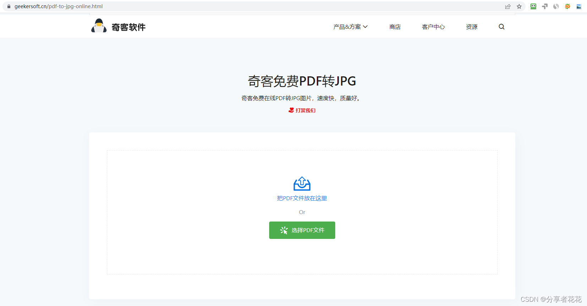
Task: Click the gray signpost extension icon
Action: (545, 6)
